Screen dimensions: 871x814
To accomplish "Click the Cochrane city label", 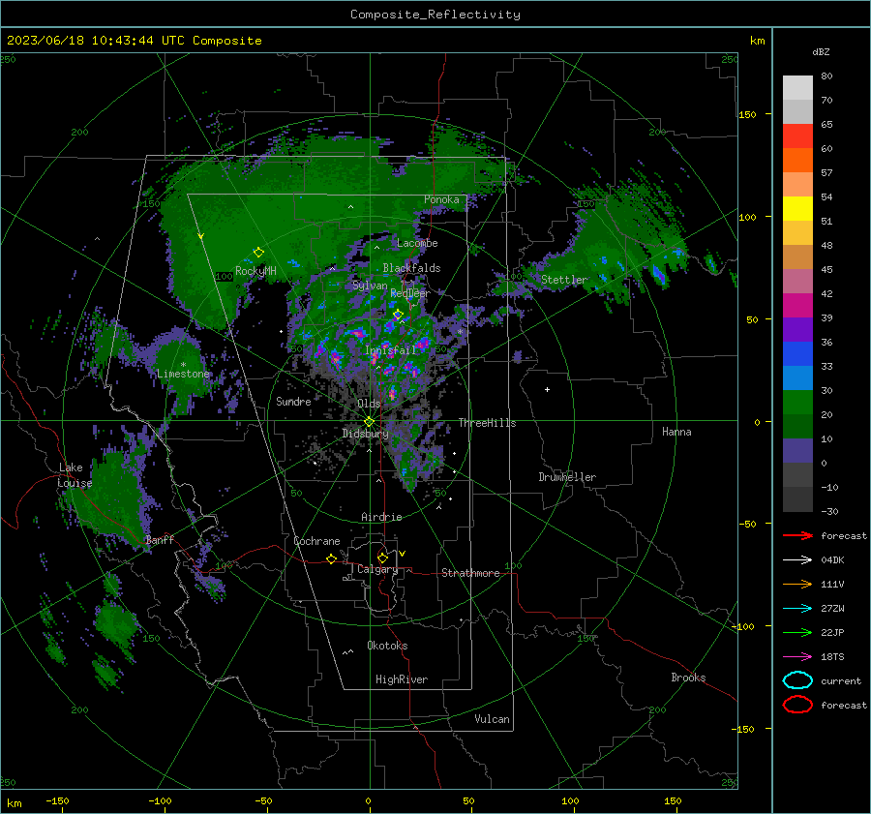I will [x=316, y=541].
